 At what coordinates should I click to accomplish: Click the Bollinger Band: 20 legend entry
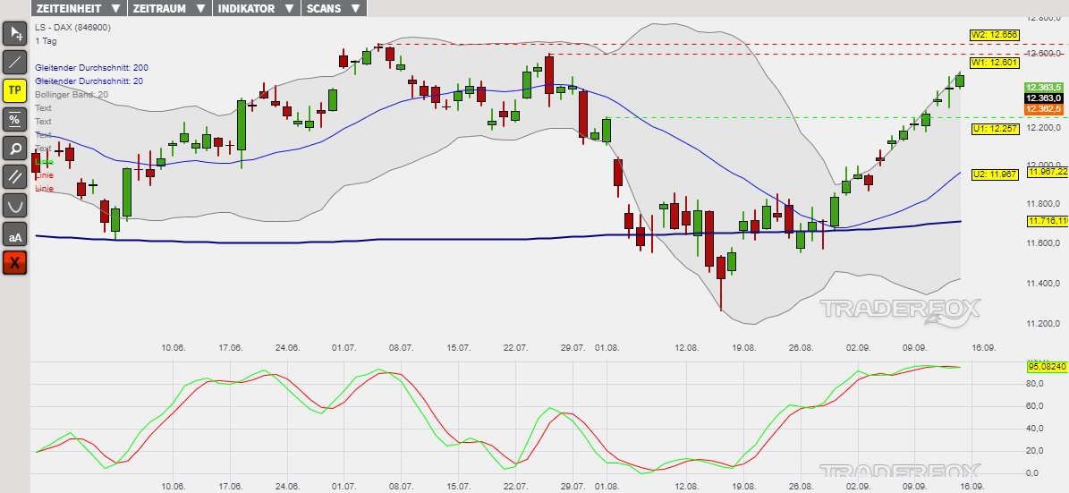pos(72,94)
